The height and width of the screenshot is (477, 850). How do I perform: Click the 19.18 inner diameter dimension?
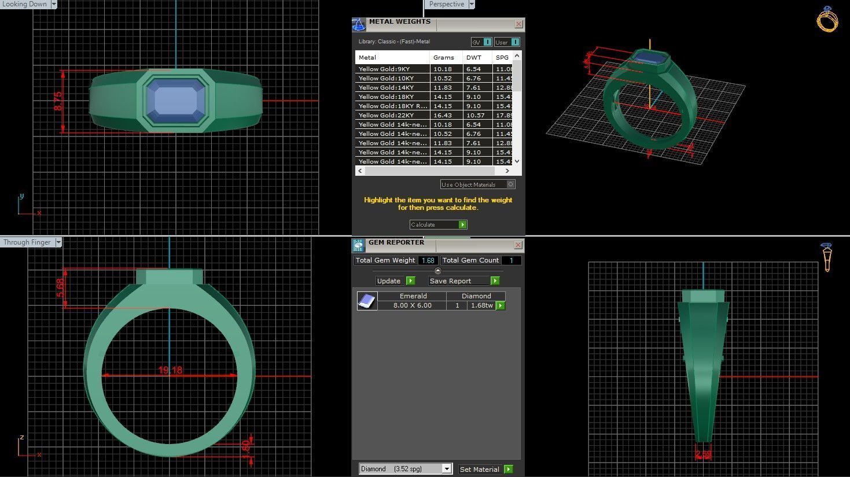(170, 370)
